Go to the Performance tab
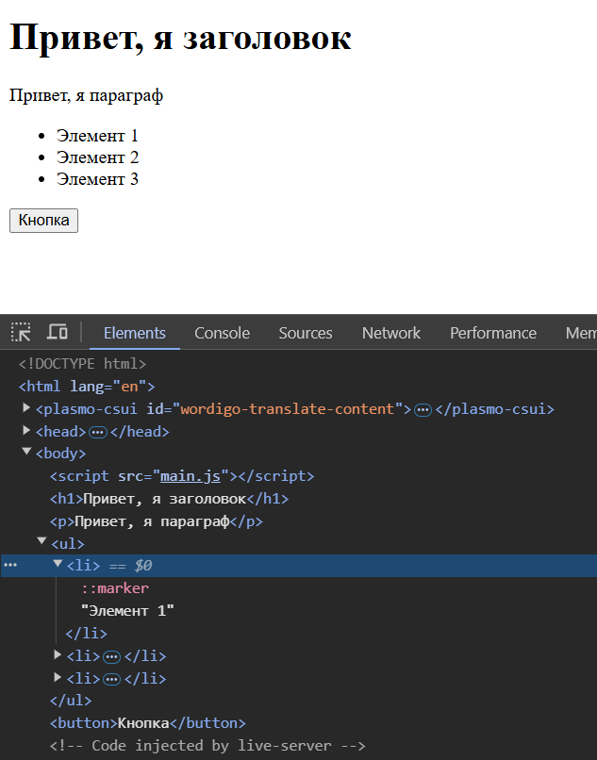 [492, 333]
